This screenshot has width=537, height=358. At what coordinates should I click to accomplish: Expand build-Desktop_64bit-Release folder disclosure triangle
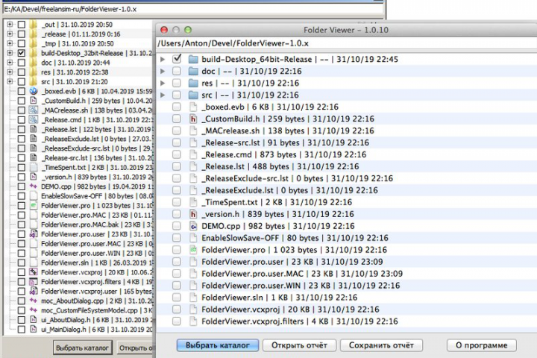pyautogui.click(x=163, y=59)
